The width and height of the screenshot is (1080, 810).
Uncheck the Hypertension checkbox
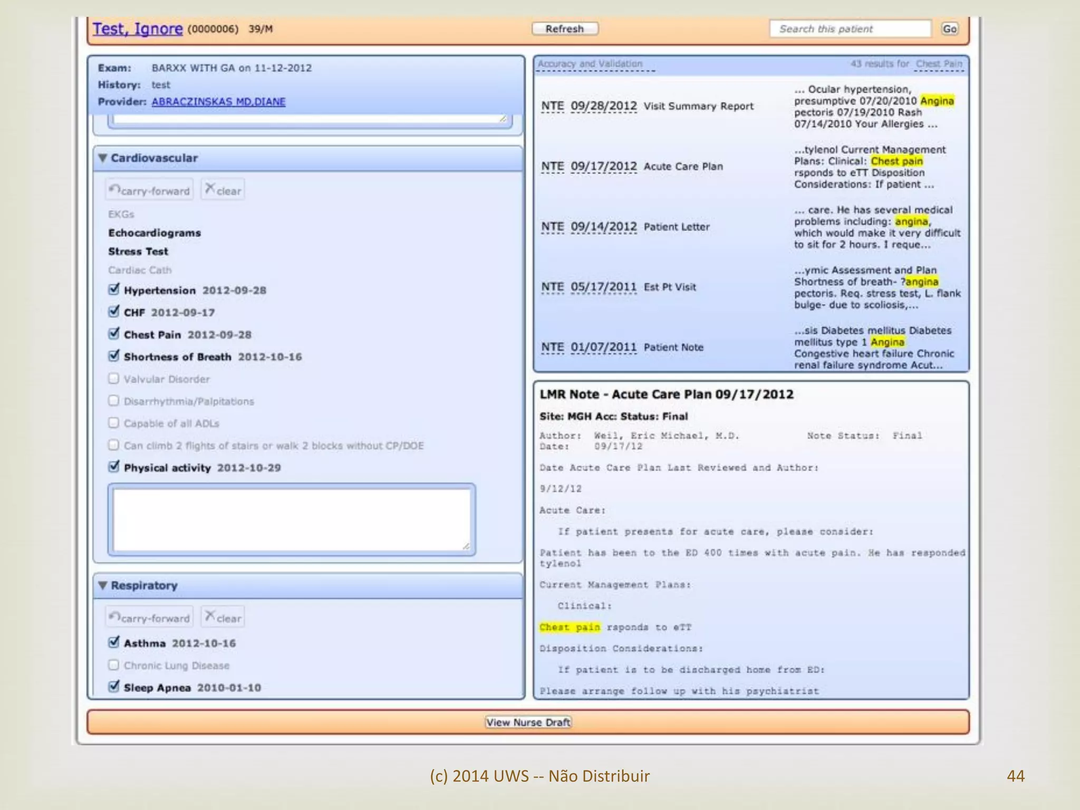[x=113, y=290]
